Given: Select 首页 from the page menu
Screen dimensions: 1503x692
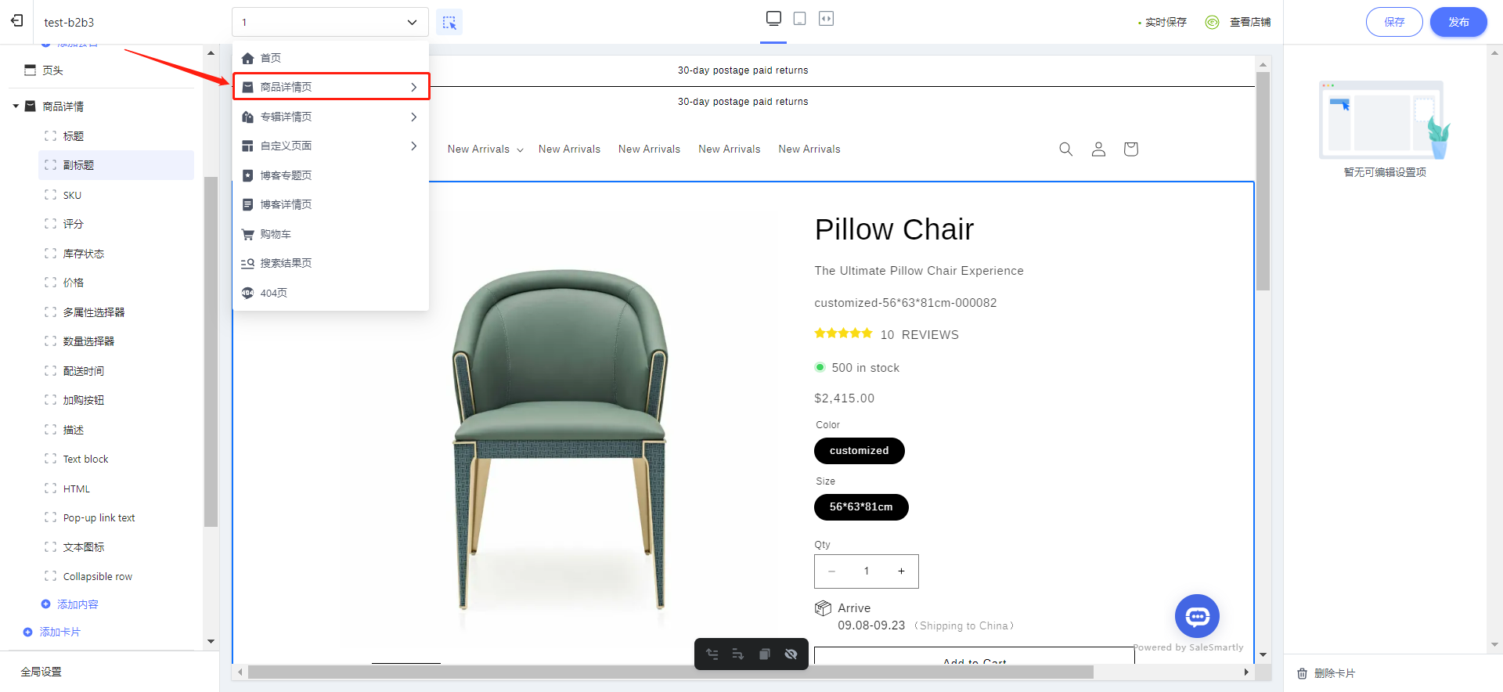Looking at the screenshot, I should 330,58.
